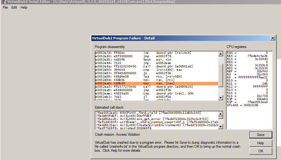
Task: Click the RAX register value
Action: [267, 53]
